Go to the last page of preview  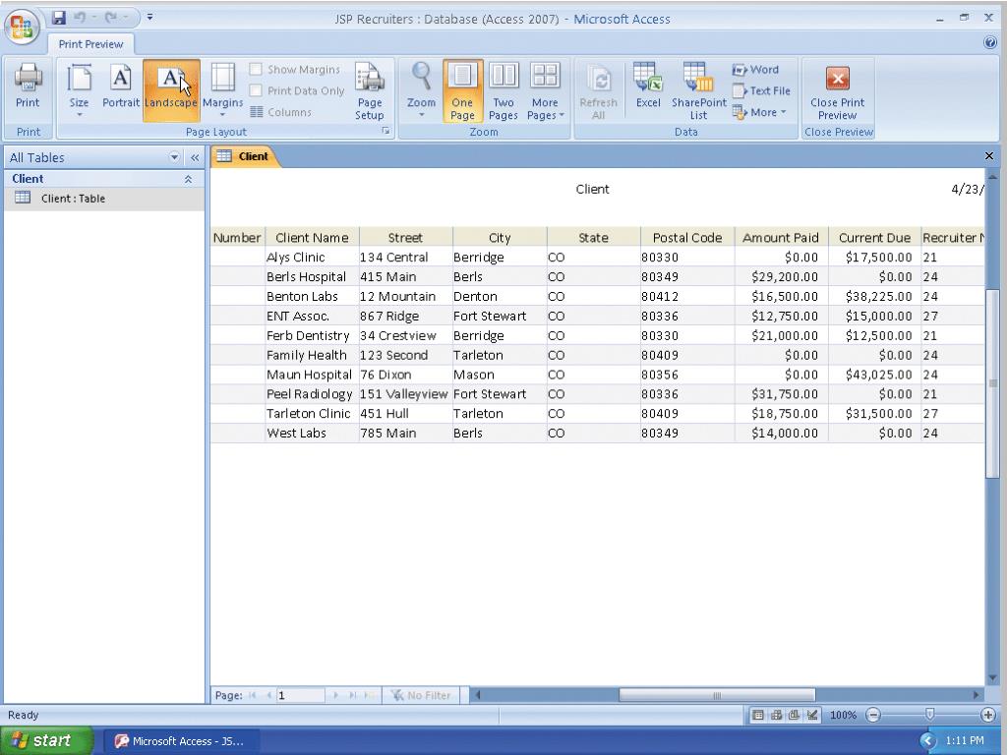coord(352,695)
